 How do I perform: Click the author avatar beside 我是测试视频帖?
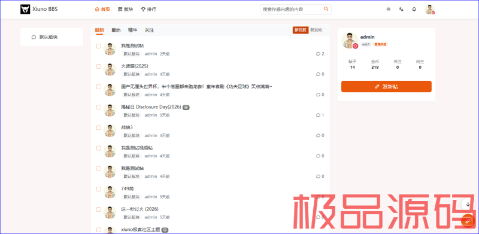tap(110, 151)
